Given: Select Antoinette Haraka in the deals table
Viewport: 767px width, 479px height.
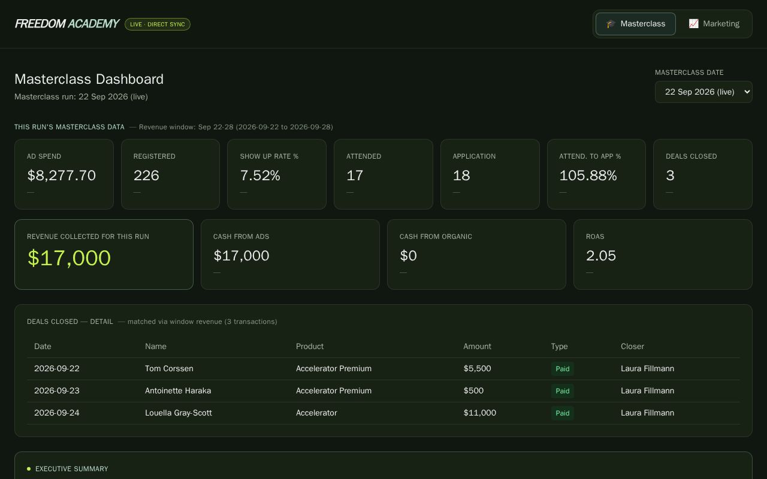Looking at the screenshot, I should [x=178, y=391].
